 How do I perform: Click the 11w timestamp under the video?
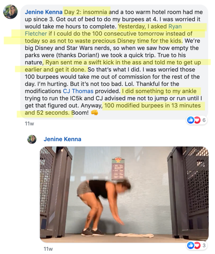[x=48, y=249]
